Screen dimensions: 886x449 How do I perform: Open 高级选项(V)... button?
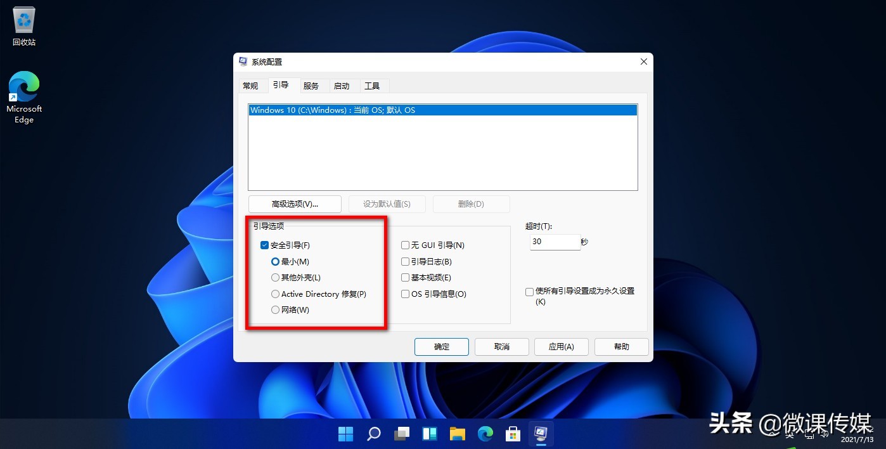(x=295, y=204)
